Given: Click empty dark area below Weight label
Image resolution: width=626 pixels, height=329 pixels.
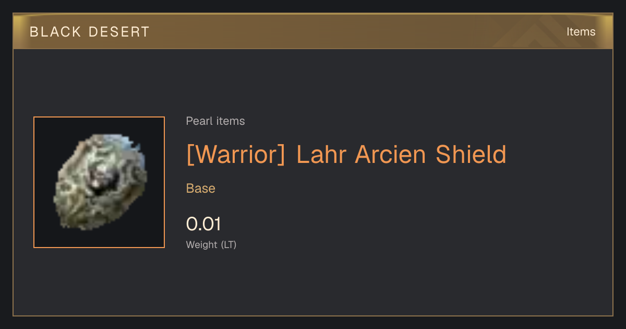Looking at the screenshot, I should click(313, 285).
